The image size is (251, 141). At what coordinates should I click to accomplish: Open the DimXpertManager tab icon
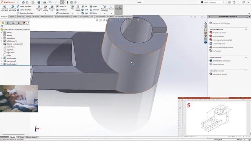(18, 23)
